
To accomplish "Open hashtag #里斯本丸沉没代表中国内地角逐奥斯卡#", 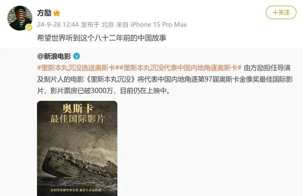I will coord(179,68).
